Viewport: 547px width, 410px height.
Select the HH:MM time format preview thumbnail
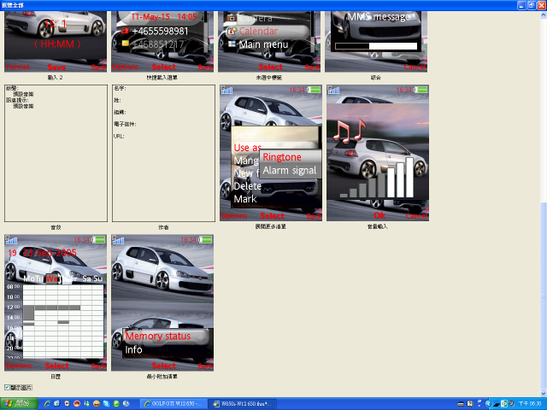click(56, 41)
